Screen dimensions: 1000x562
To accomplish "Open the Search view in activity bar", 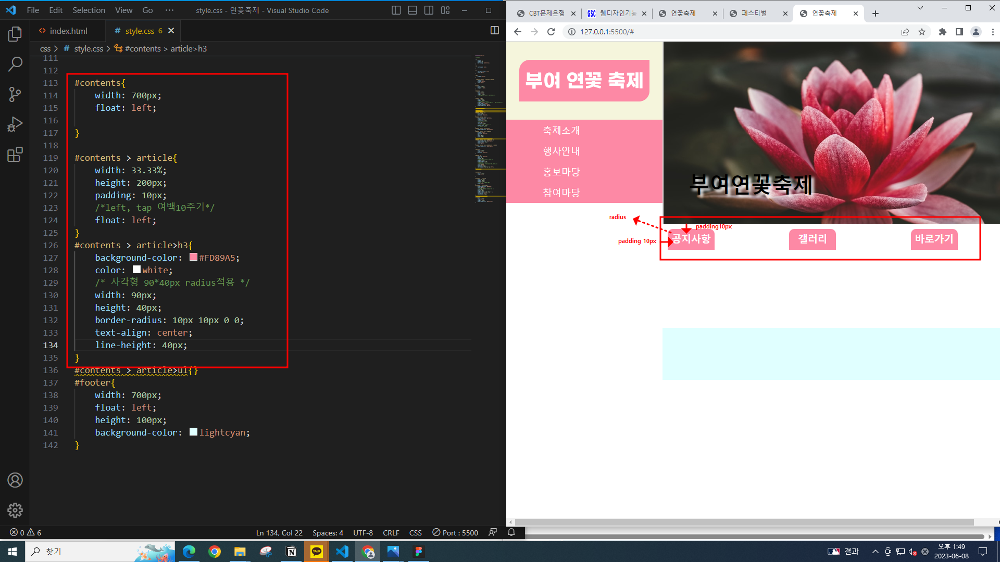I will (15, 65).
